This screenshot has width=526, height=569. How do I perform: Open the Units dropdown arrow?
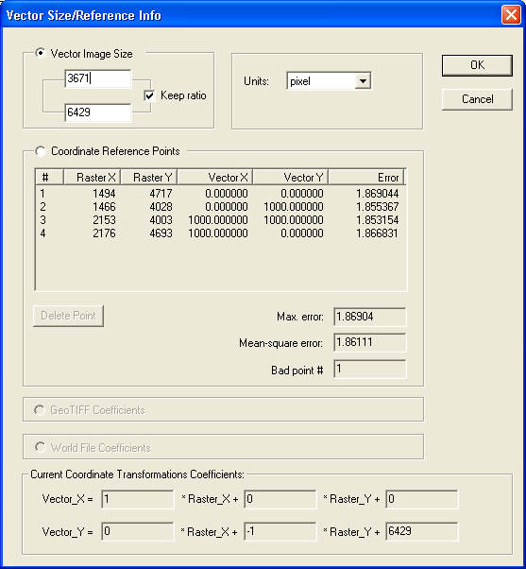[363, 81]
